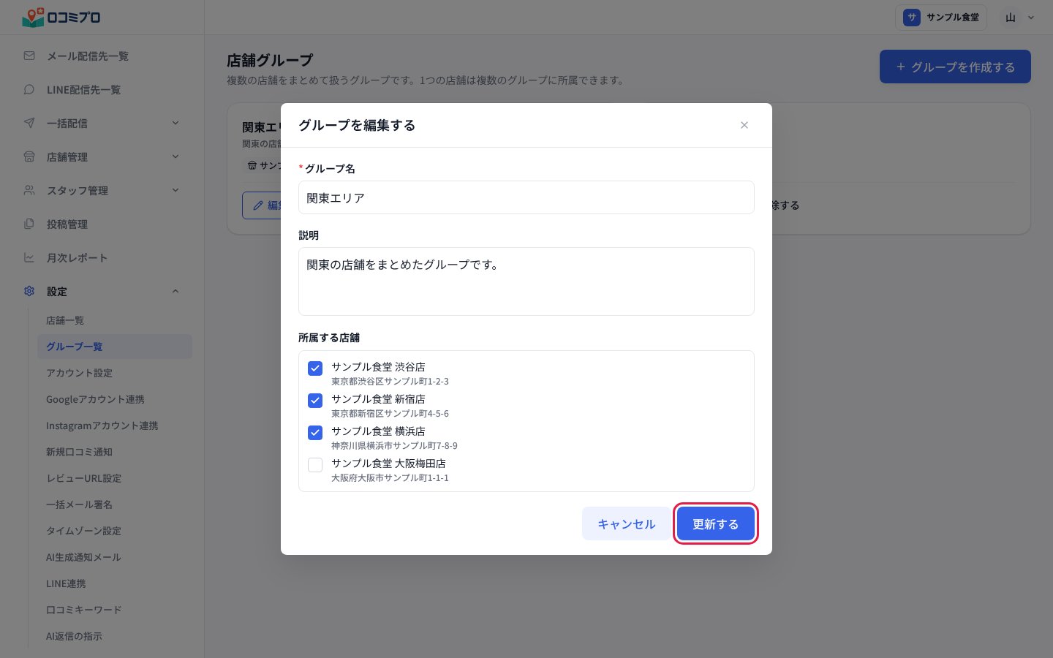Image resolution: width=1053 pixels, height=658 pixels.
Task: Select グループ一覧 in the sidebar
Action: click(x=115, y=347)
